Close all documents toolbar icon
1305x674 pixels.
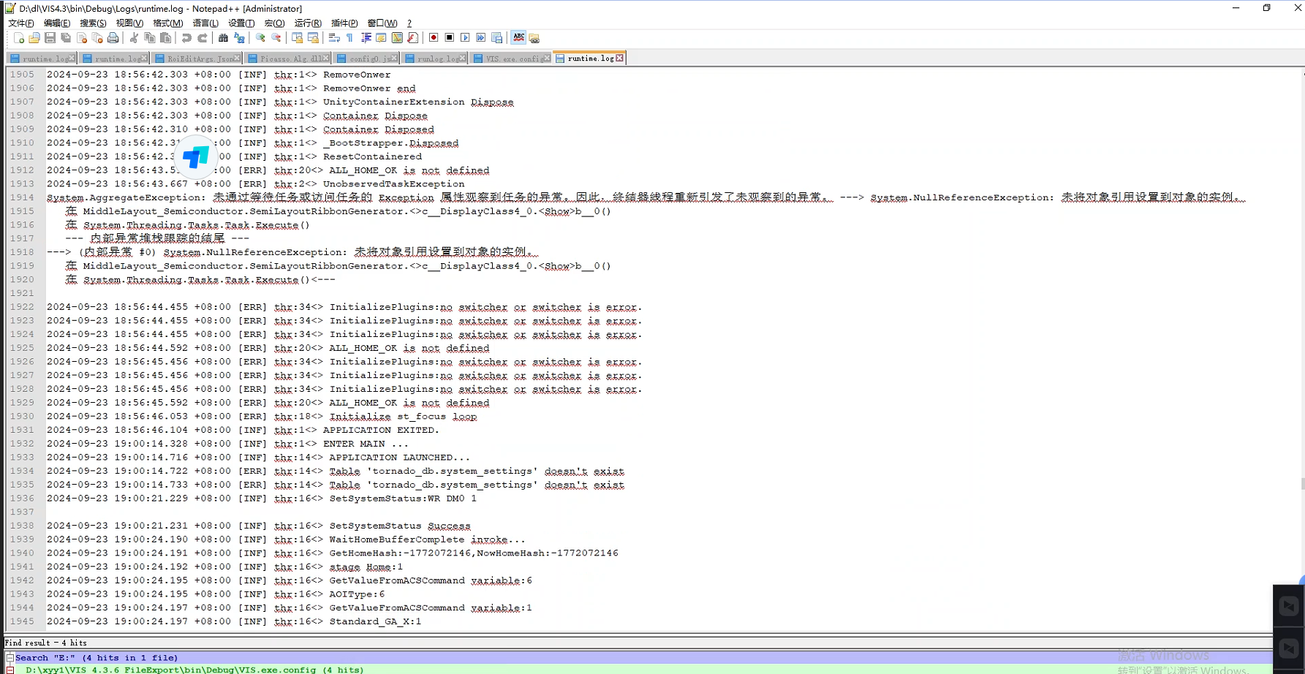(97, 38)
